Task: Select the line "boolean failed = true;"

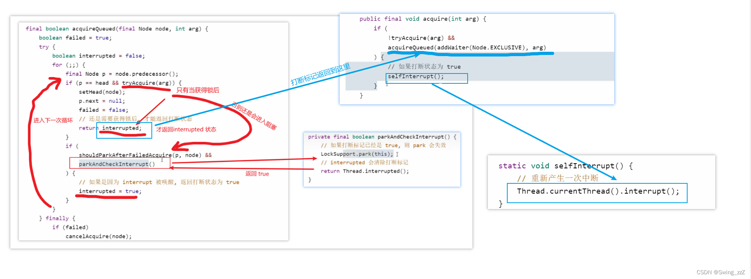Action: coord(75,38)
